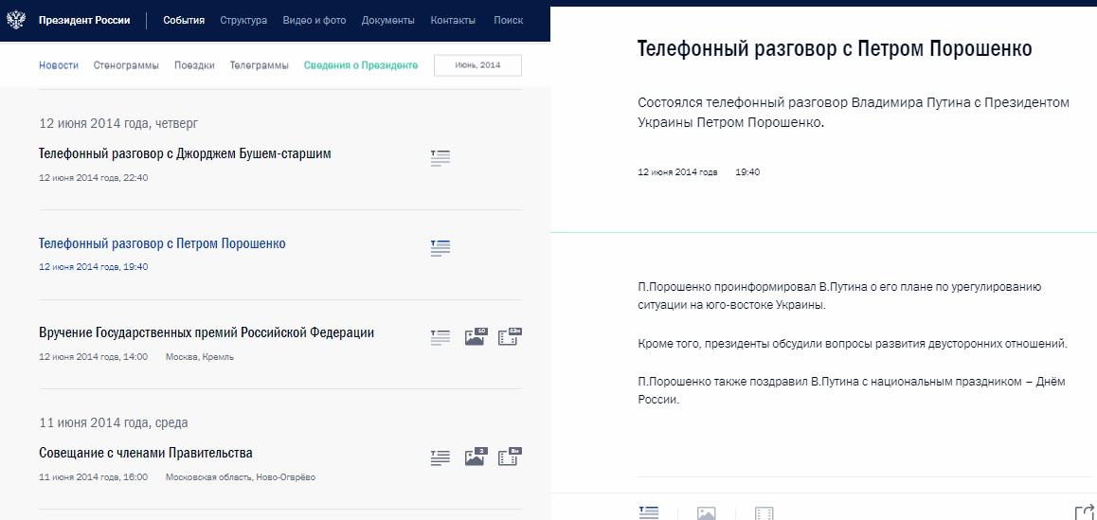Open the 'Июнь, 2014' date selector

477,65
